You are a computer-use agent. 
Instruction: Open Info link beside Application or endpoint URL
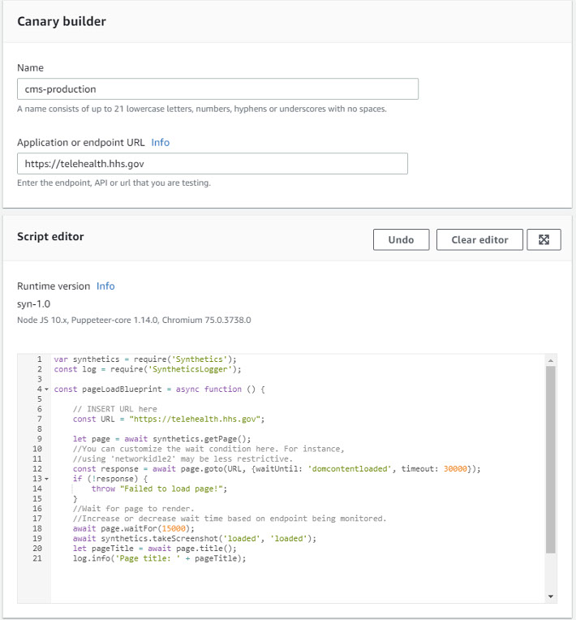click(x=161, y=142)
